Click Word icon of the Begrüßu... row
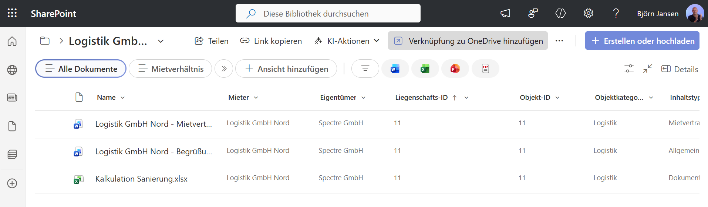 (x=78, y=151)
